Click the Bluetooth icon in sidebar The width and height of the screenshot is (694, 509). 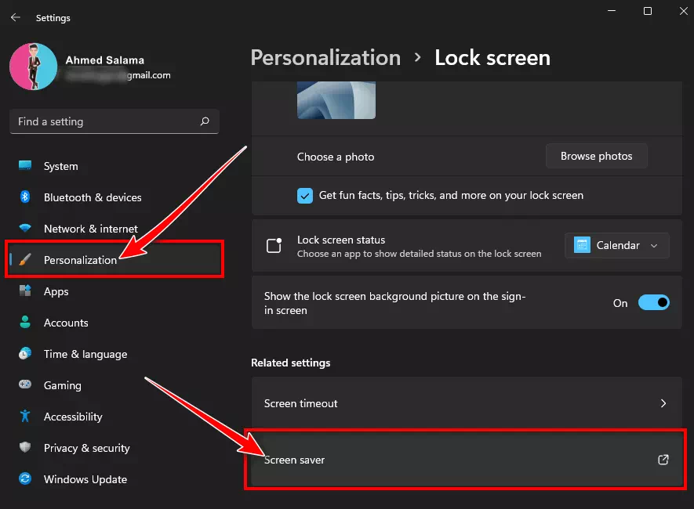[25, 197]
